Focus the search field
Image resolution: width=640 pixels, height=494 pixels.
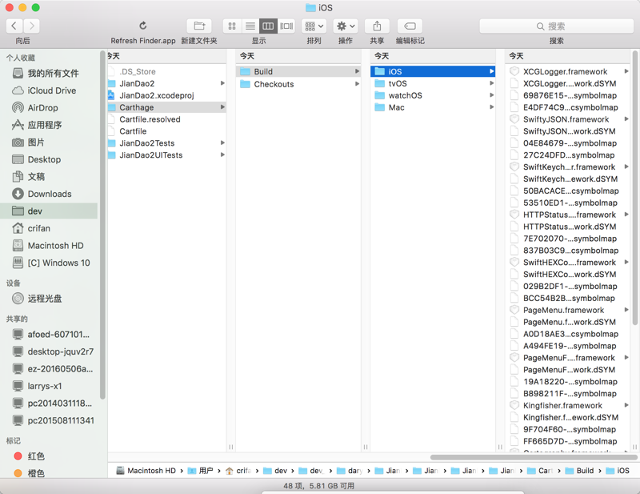pyautogui.click(x=556, y=26)
